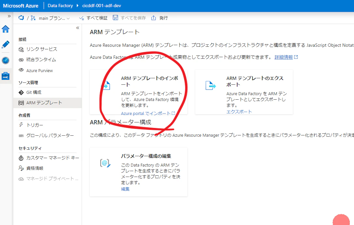Open the Author pencil icon

(x=6, y=44)
